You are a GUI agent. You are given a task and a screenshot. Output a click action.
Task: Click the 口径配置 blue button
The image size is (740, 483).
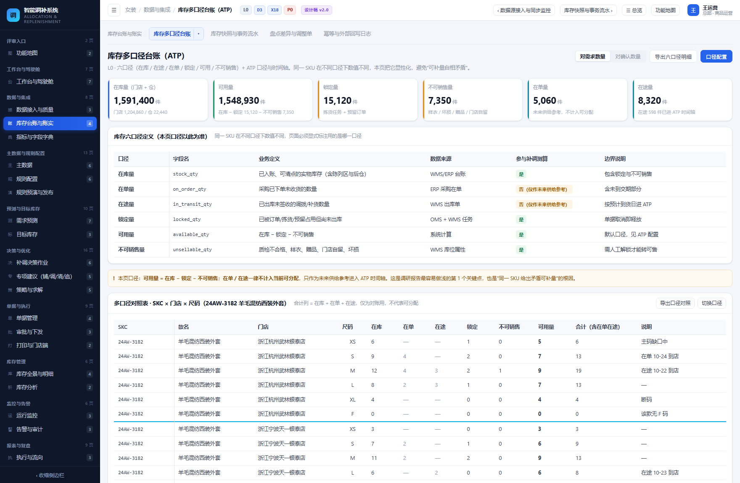click(x=716, y=57)
